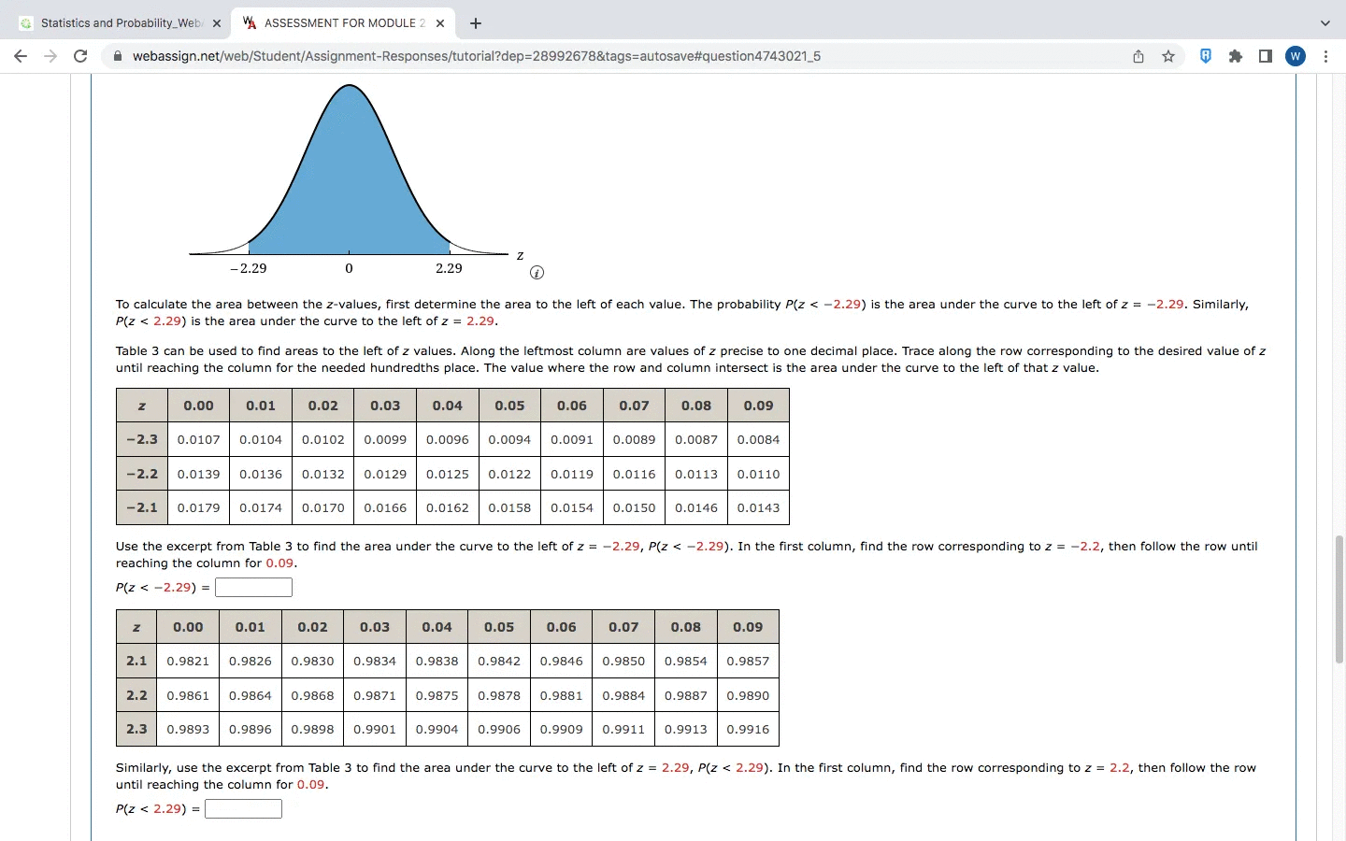Click the −2.3 row header
The image size is (1346, 841).
coord(142,439)
